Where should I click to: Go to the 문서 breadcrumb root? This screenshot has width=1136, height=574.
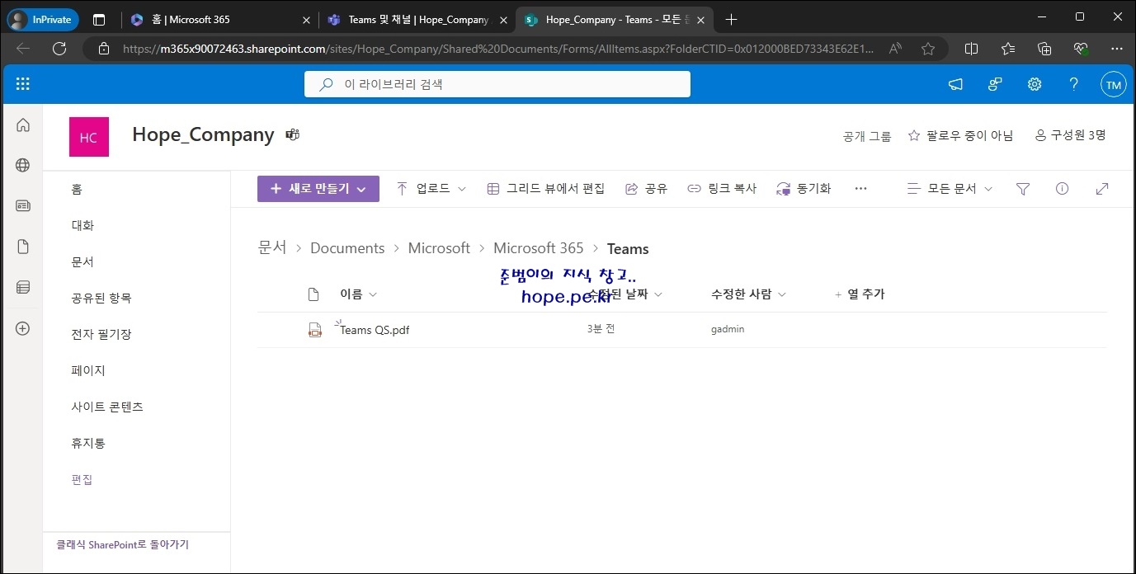click(272, 248)
